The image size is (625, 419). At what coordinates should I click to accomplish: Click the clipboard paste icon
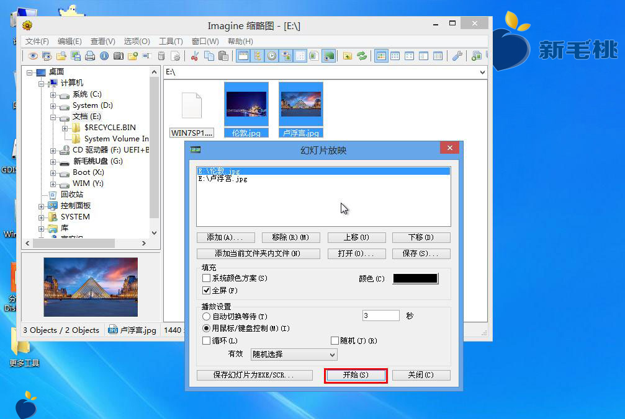click(x=223, y=56)
